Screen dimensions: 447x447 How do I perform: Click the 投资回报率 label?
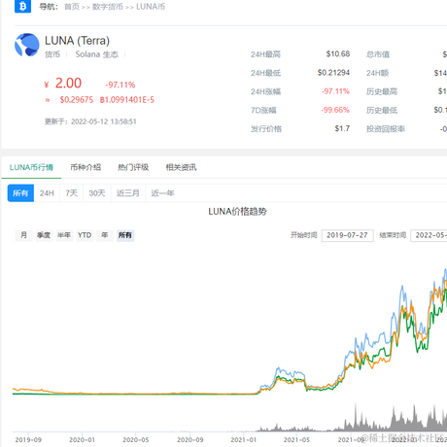(x=386, y=129)
